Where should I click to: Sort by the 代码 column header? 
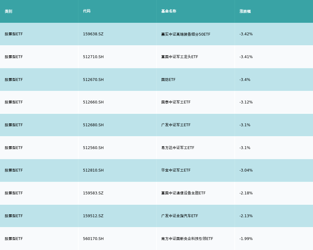pos(87,11)
